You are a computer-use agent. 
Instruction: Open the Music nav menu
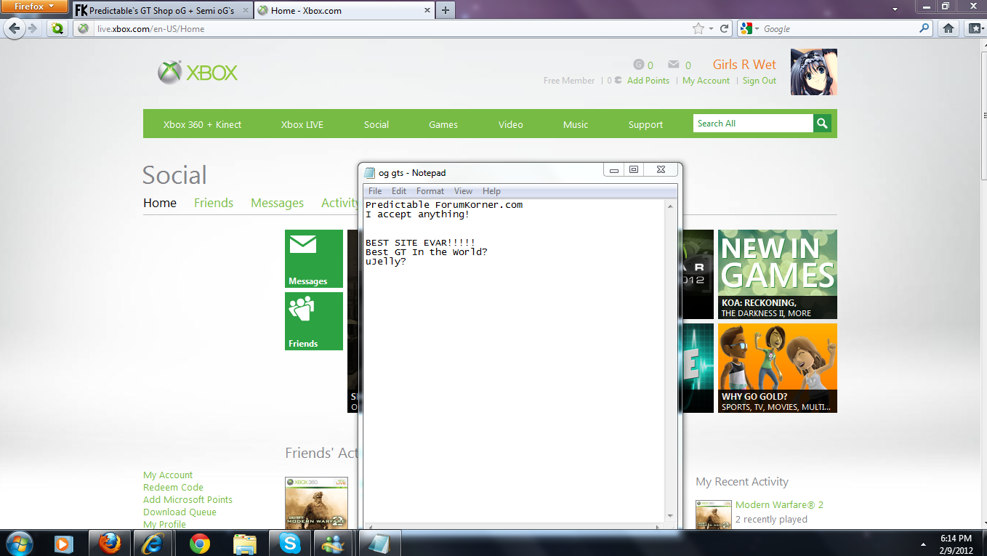click(x=576, y=124)
